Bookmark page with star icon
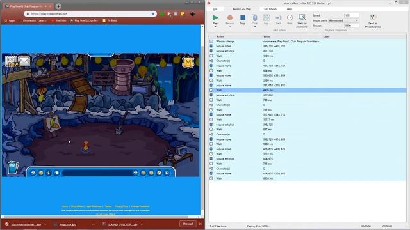The height and width of the screenshot is (230, 410). [153, 14]
